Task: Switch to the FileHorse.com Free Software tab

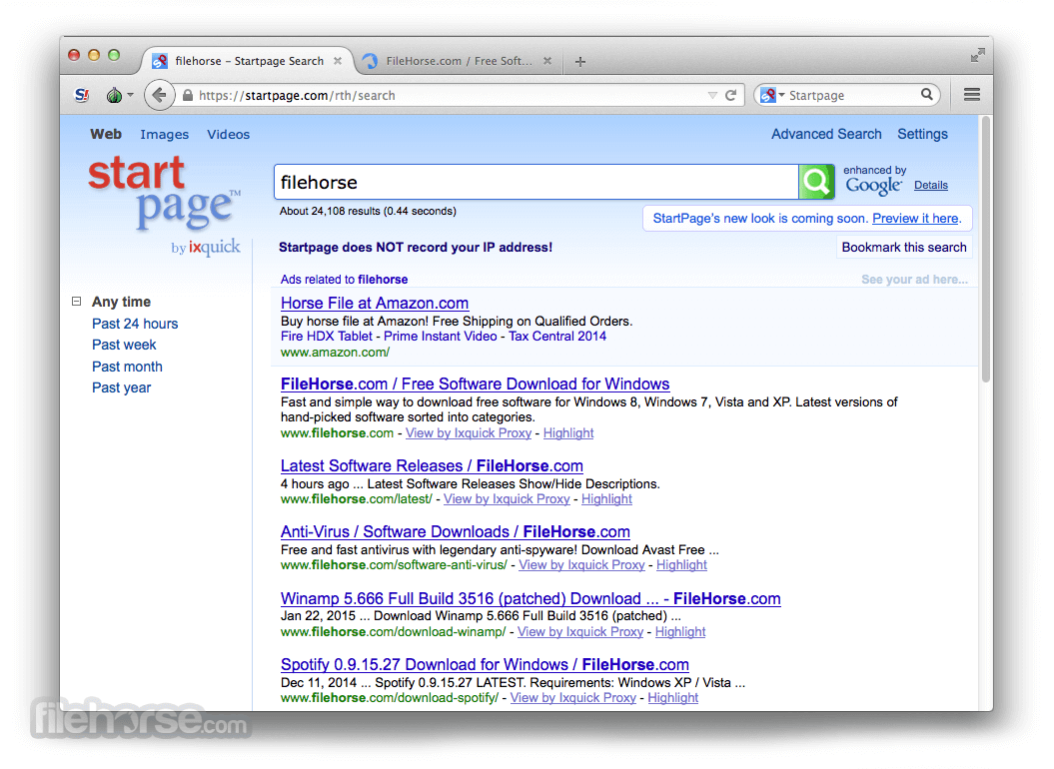Action: pyautogui.click(x=459, y=61)
